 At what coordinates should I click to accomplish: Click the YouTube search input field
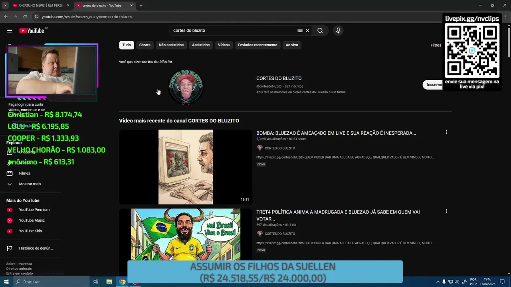coord(234,31)
